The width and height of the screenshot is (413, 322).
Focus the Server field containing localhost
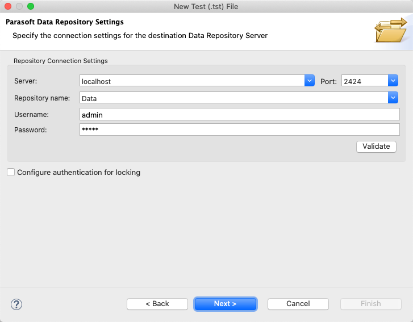(x=192, y=81)
